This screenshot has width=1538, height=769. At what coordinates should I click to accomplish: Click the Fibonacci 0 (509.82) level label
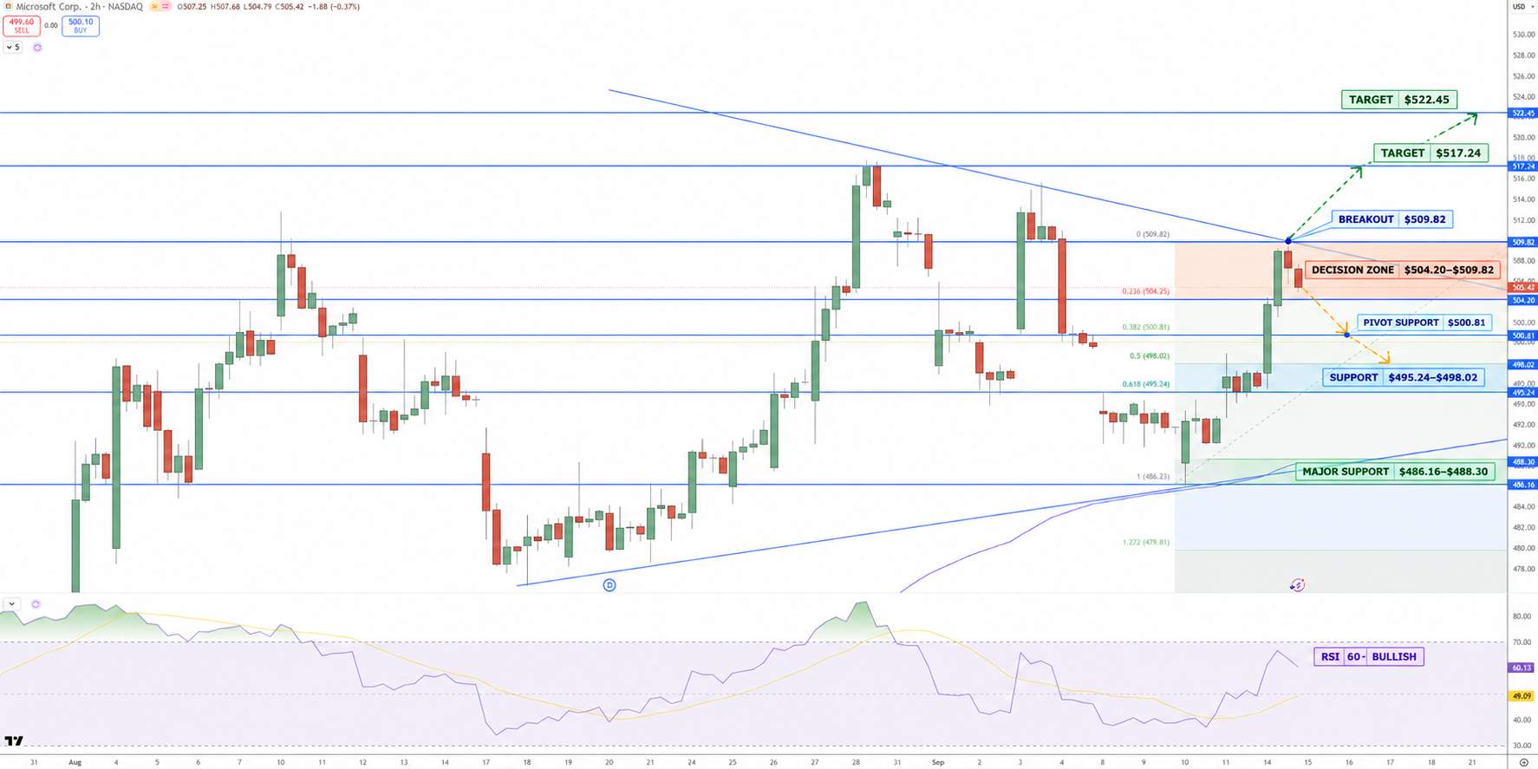pyautogui.click(x=1152, y=234)
